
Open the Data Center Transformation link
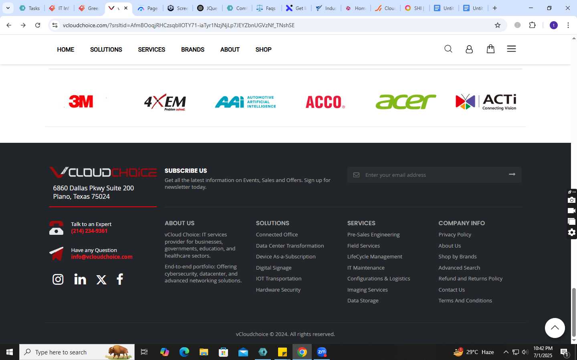(290, 246)
